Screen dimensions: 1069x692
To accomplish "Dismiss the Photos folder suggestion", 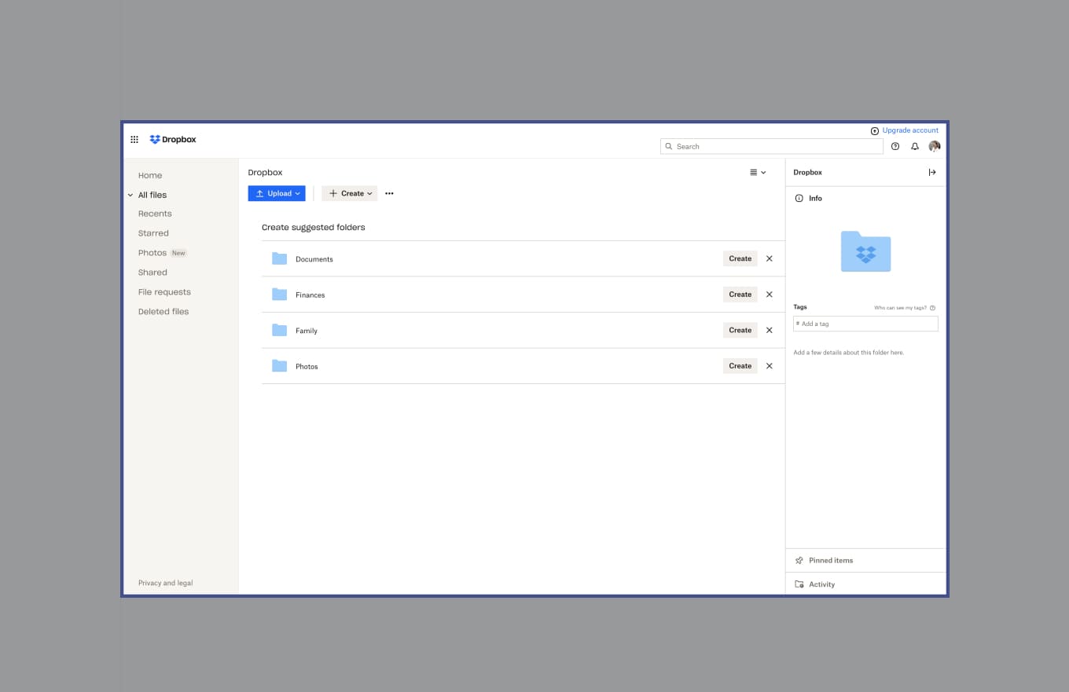I will coord(770,366).
